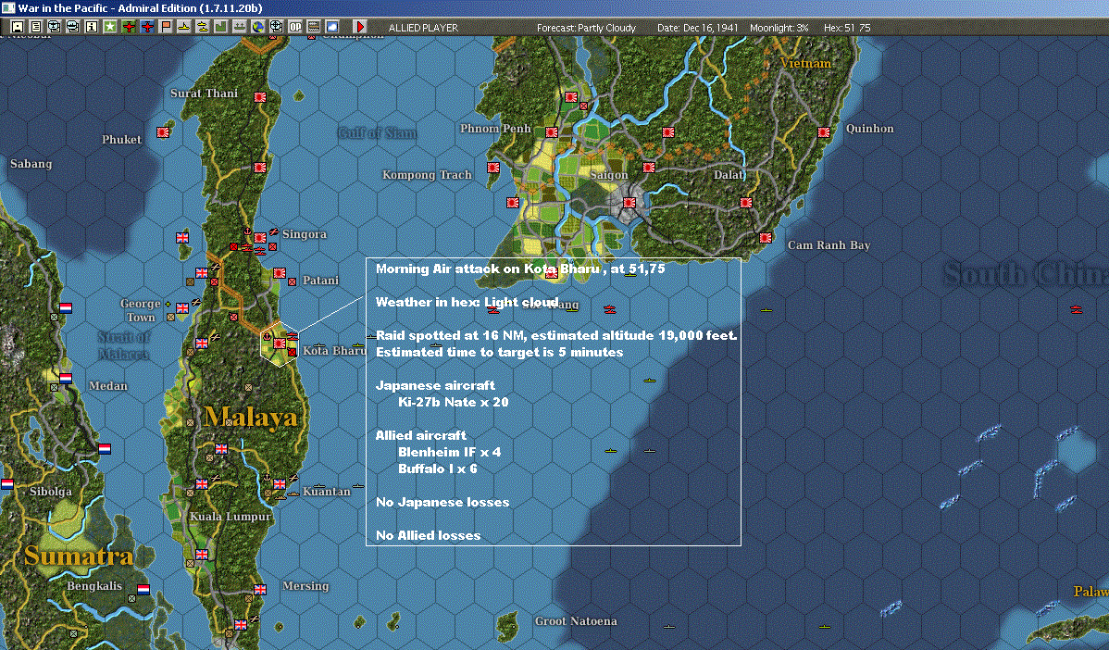This screenshot has width=1109, height=650.
Task: Click red plane on green background icon
Action: 129,27
